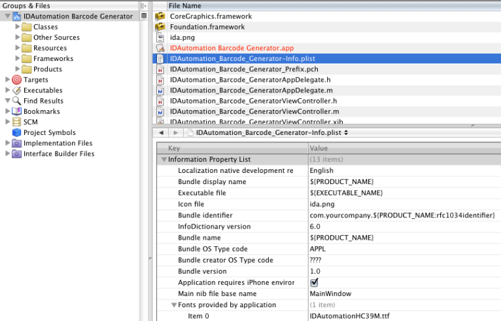Click the Classes folder icon
Image resolution: width=501 pixels, height=321 pixels.
tap(27, 27)
